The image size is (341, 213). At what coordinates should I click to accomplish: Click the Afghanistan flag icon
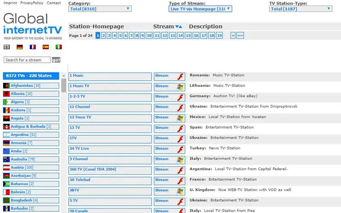(x=6, y=86)
